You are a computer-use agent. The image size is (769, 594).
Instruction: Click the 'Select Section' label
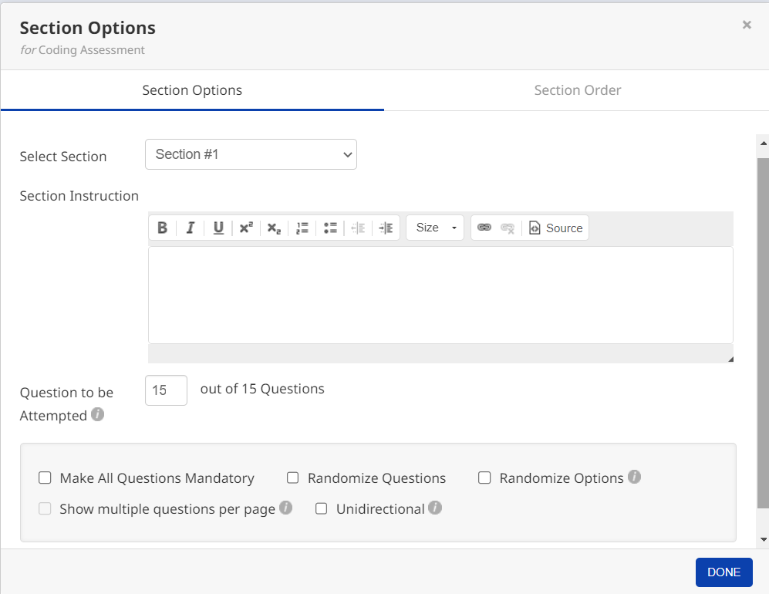[x=63, y=157]
